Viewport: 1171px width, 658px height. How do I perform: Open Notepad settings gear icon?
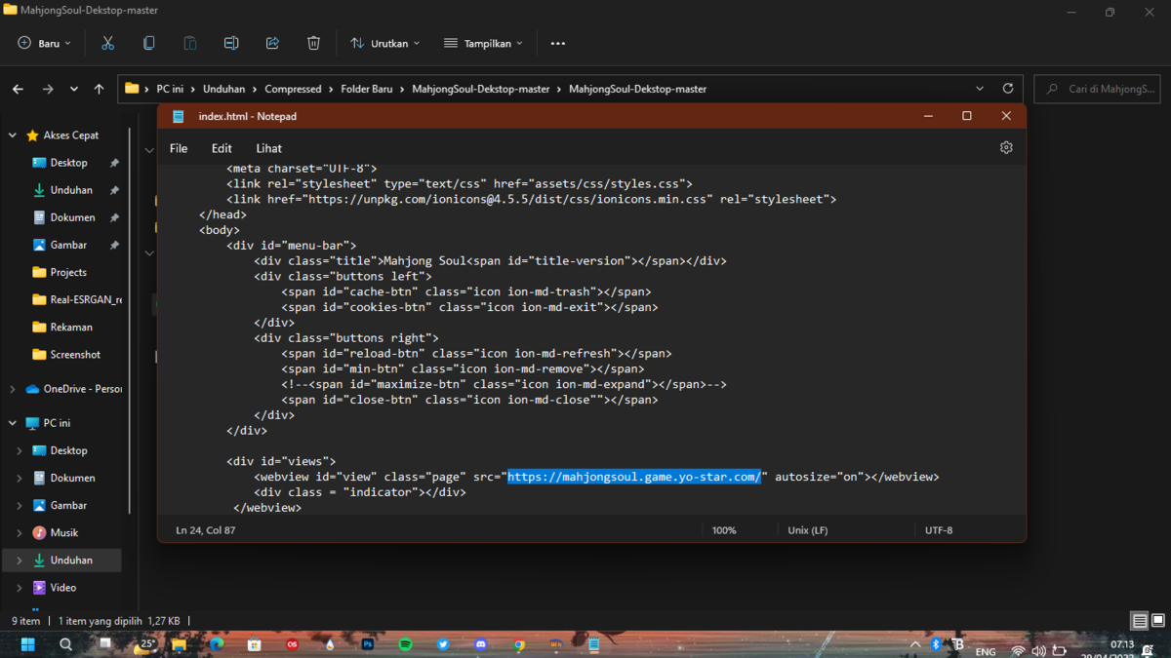pos(1006,147)
